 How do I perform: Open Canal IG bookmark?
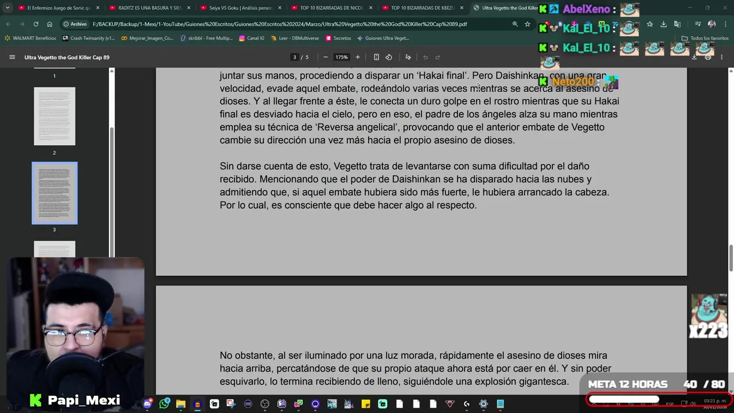[252, 38]
